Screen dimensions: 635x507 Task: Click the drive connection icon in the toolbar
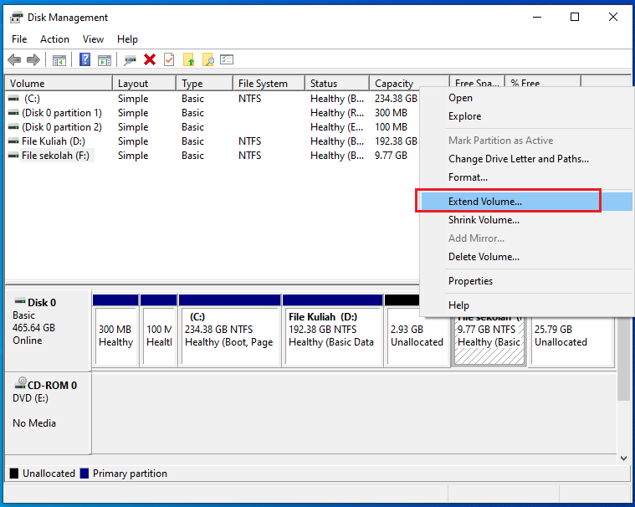(x=130, y=59)
